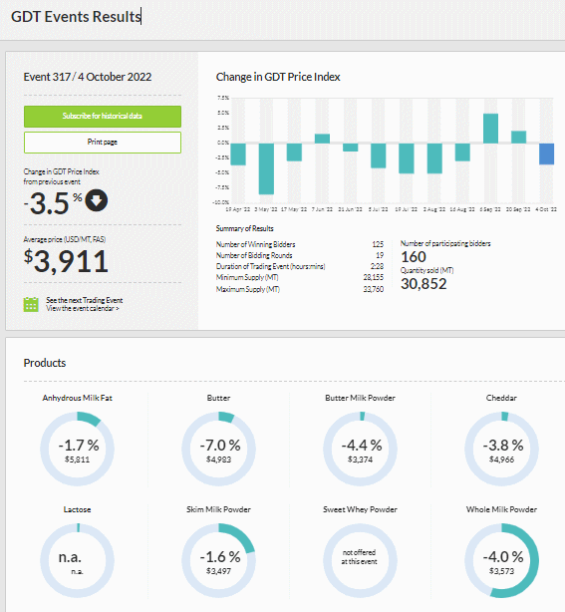Screen dimensions: 565x612
Task: Click the Anhydrous Milk Fat product label
Action: pyautogui.click(x=78, y=398)
